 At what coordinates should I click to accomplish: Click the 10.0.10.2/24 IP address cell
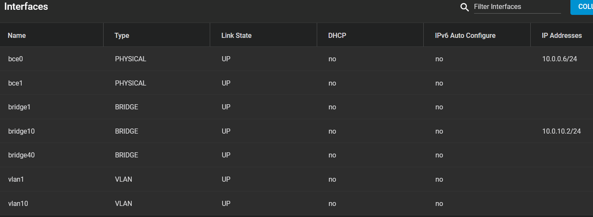(561, 131)
